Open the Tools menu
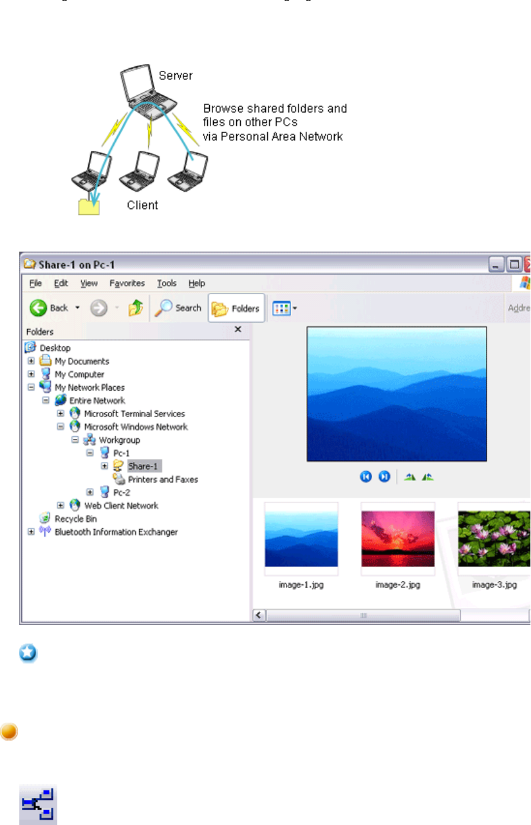The height and width of the screenshot is (825, 531). click(x=167, y=283)
